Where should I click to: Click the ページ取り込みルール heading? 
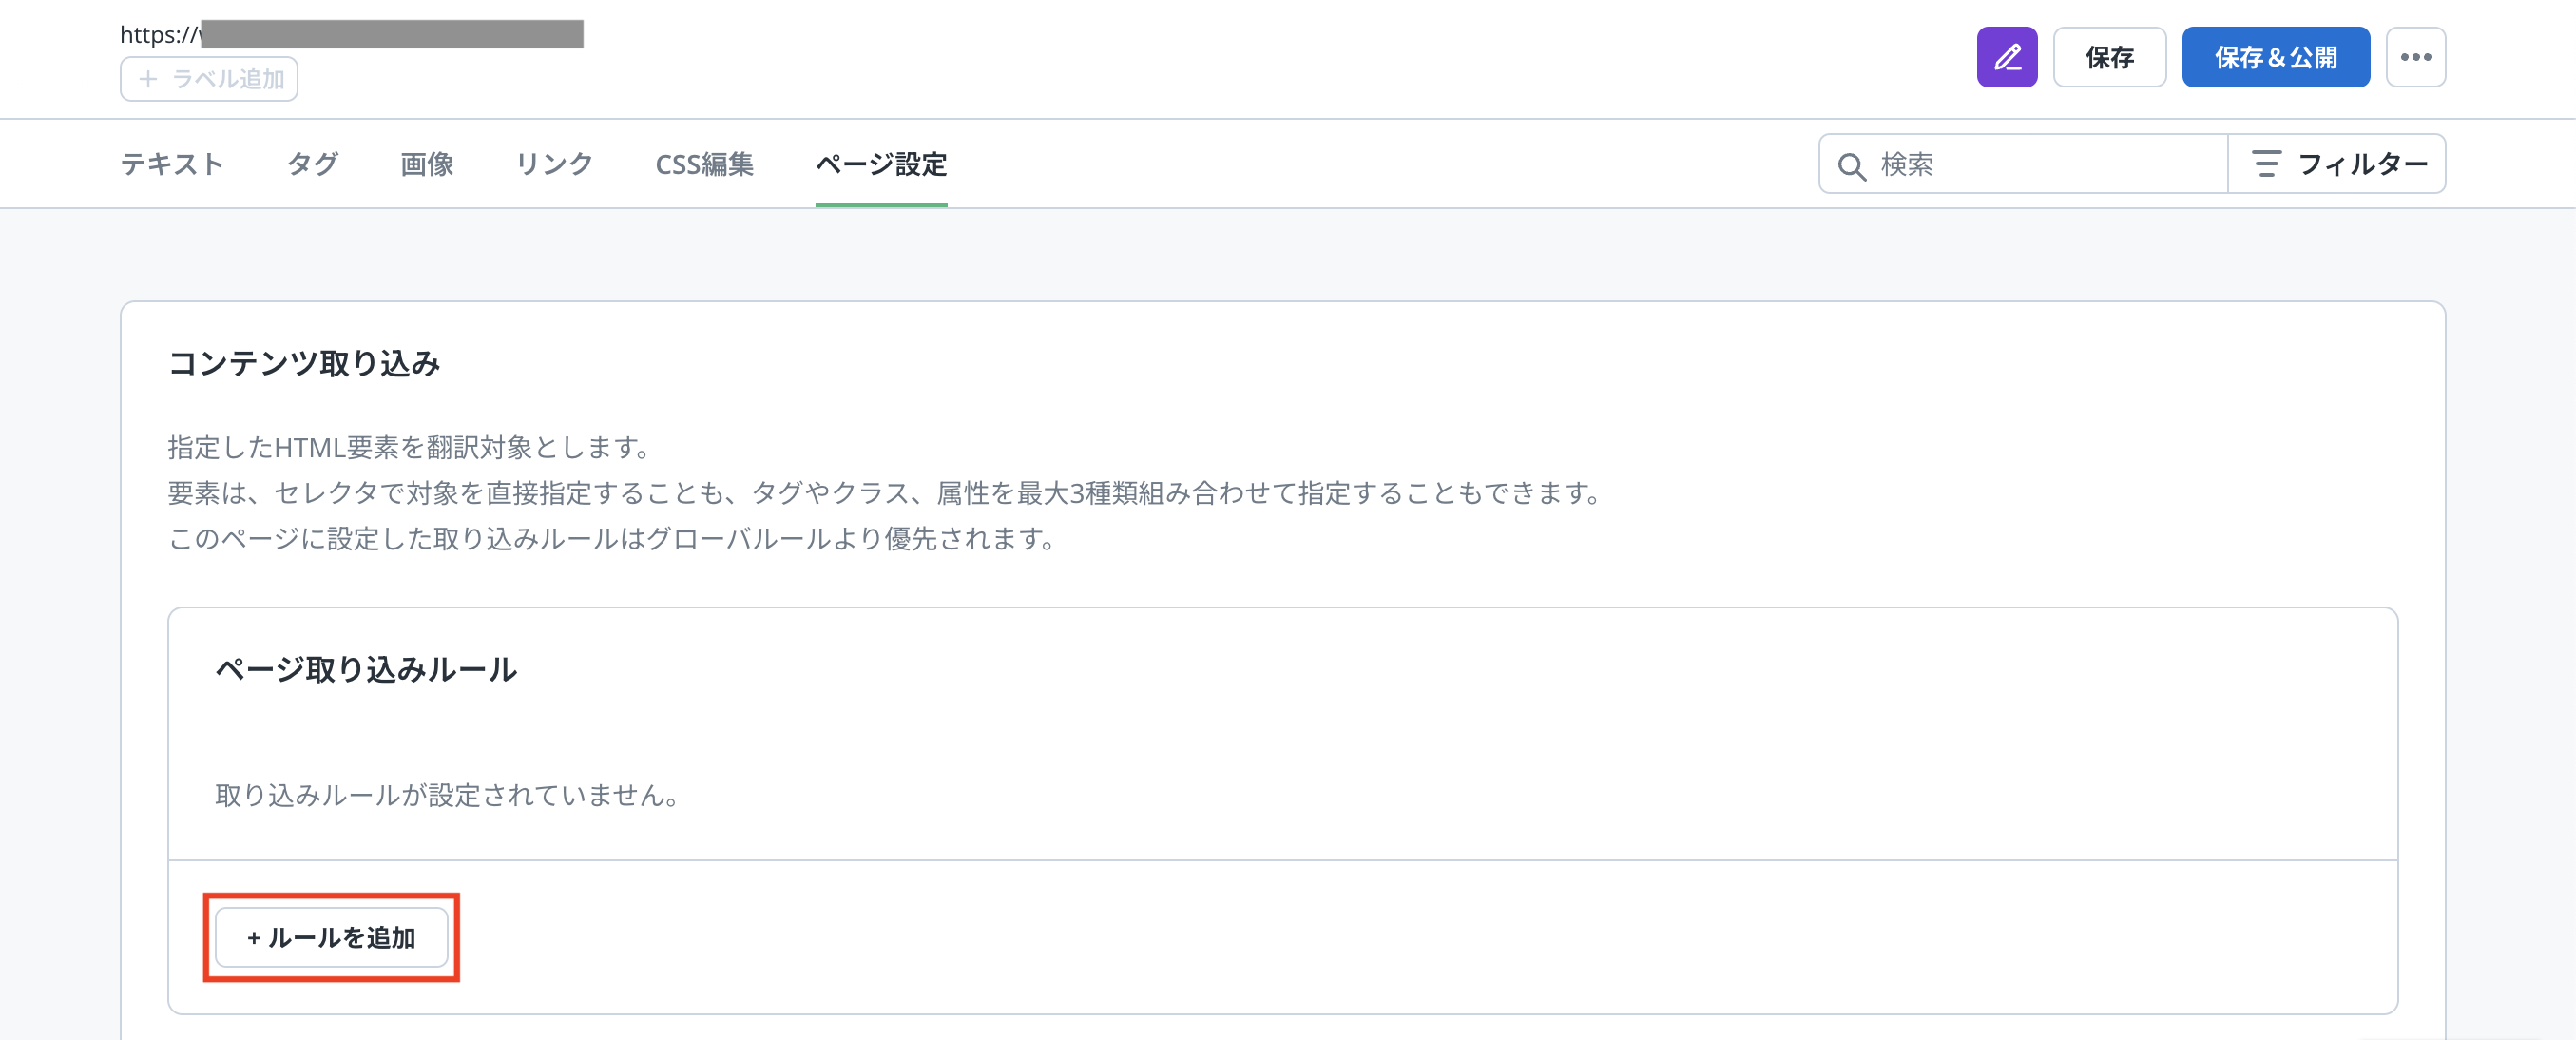[x=366, y=669]
